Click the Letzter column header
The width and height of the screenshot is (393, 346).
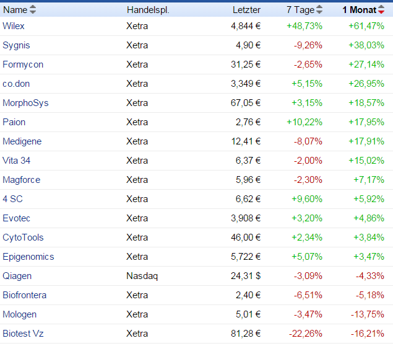tap(246, 10)
